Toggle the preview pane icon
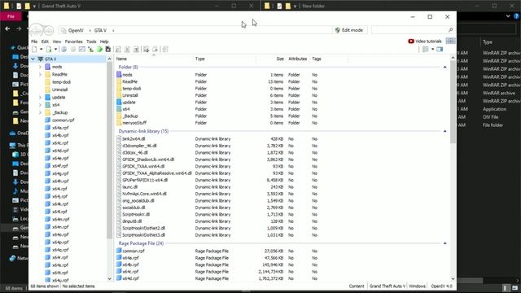 (440, 49)
